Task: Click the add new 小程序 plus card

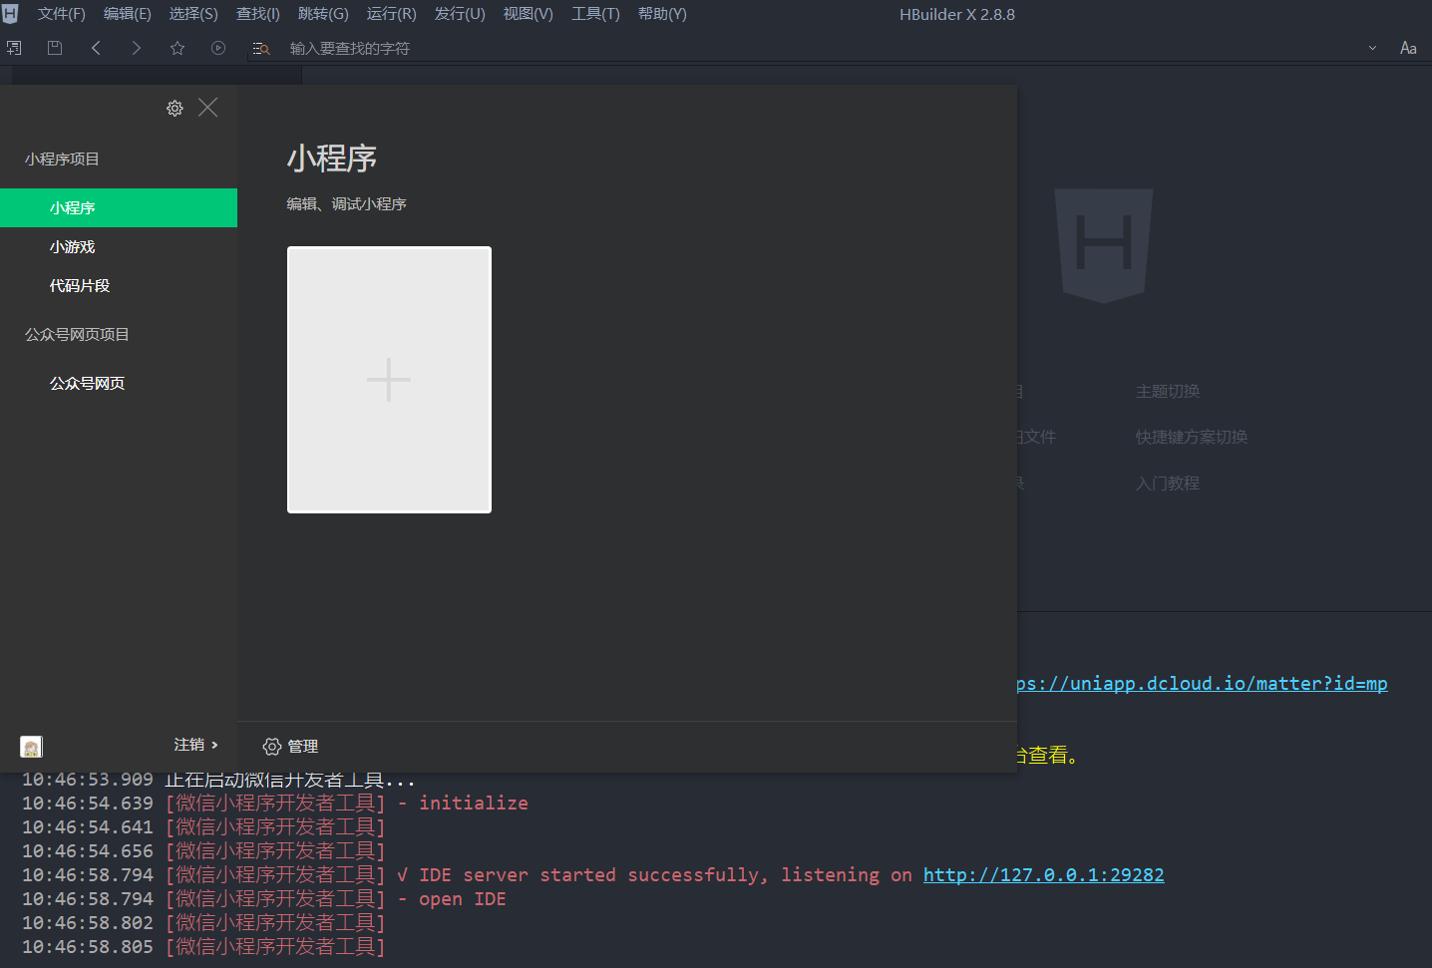Action: [389, 380]
